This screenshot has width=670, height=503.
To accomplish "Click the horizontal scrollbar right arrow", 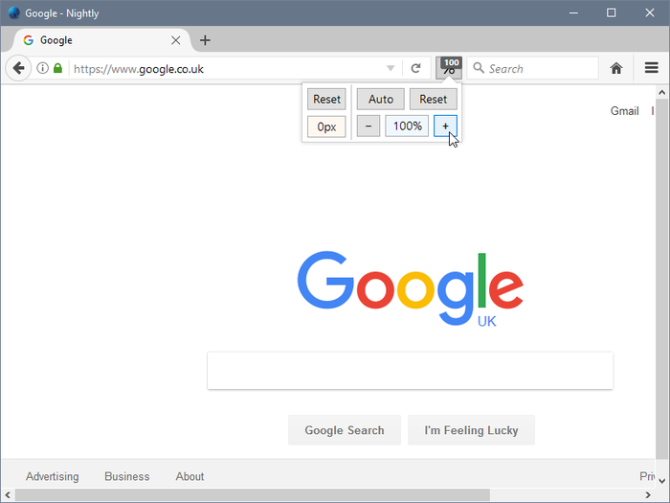I will coord(648,495).
